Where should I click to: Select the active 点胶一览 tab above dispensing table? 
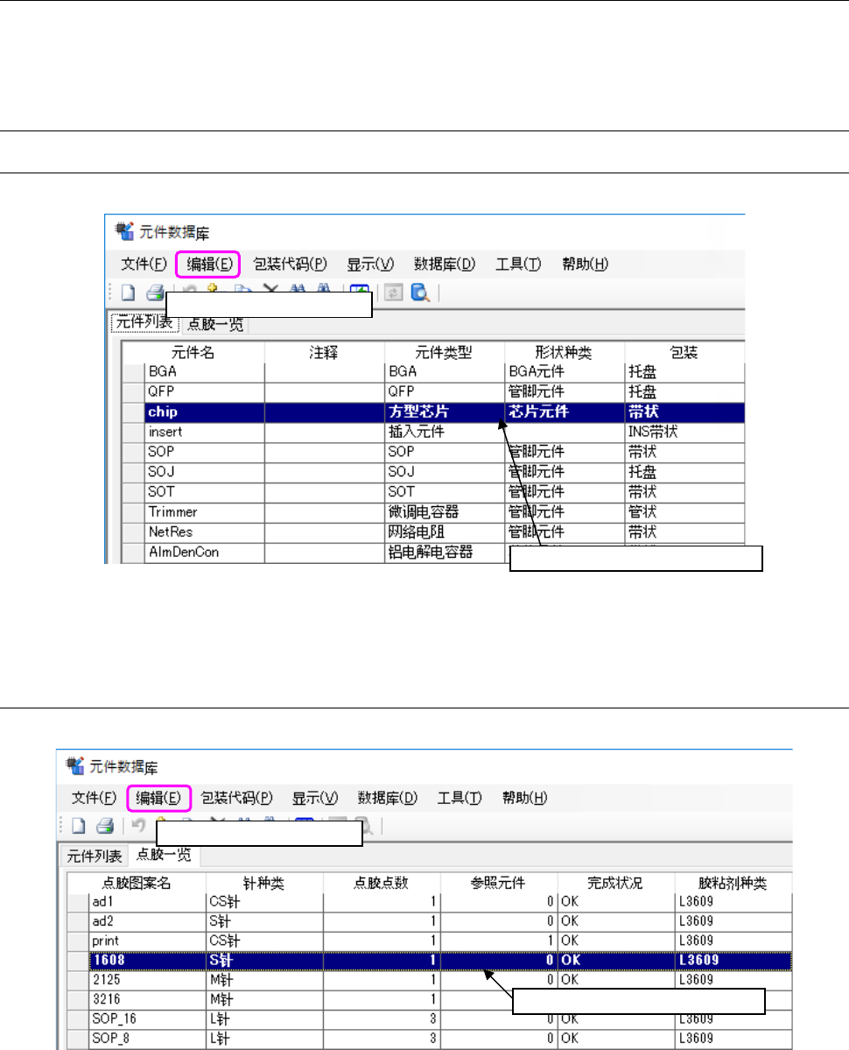tap(164, 855)
